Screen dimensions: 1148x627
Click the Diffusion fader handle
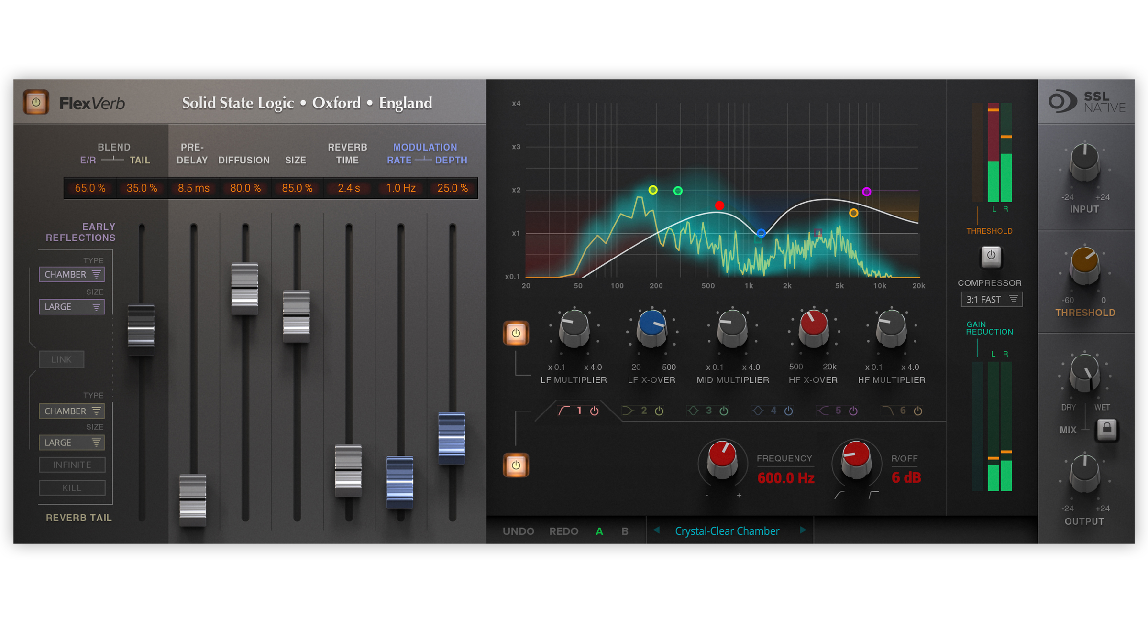click(x=244, y=288)
